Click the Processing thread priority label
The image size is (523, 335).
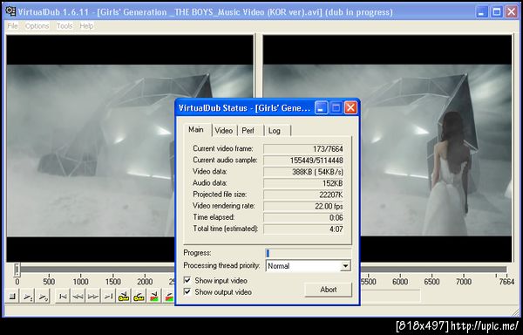tap(221, 265)
